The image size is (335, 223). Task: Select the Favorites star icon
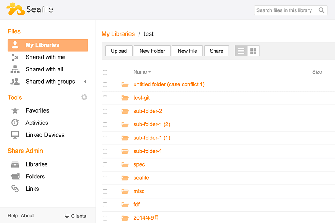click(15, 110)
